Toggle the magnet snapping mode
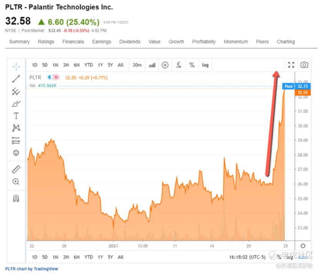 point(16,199)
